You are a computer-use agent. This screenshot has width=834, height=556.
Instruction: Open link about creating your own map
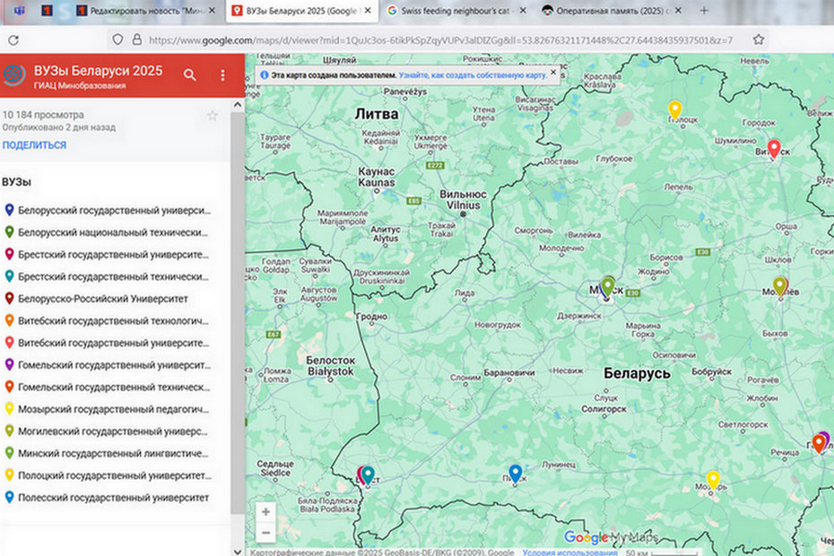(x=473, y=75)
